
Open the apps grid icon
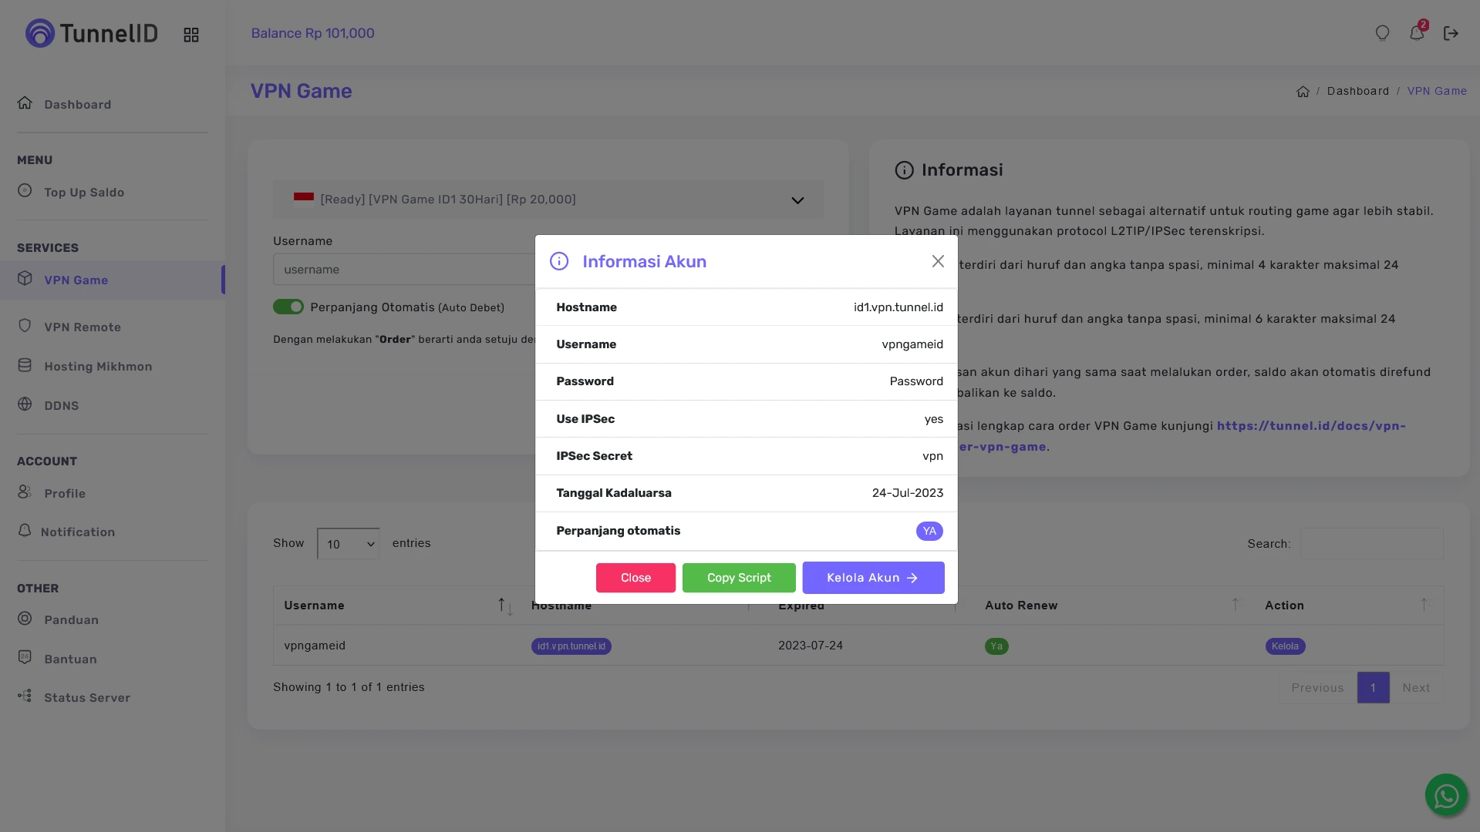(191, 35)
